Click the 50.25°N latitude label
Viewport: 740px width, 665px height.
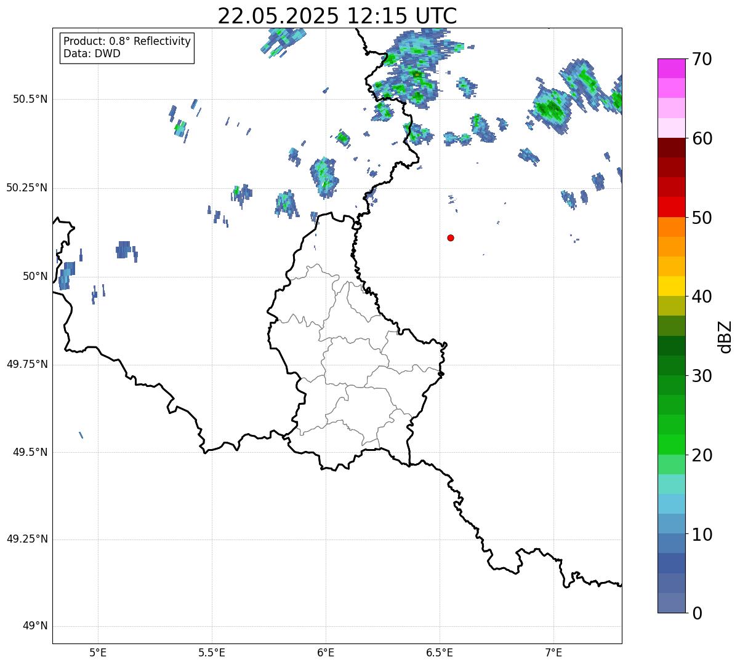[27, 188]
